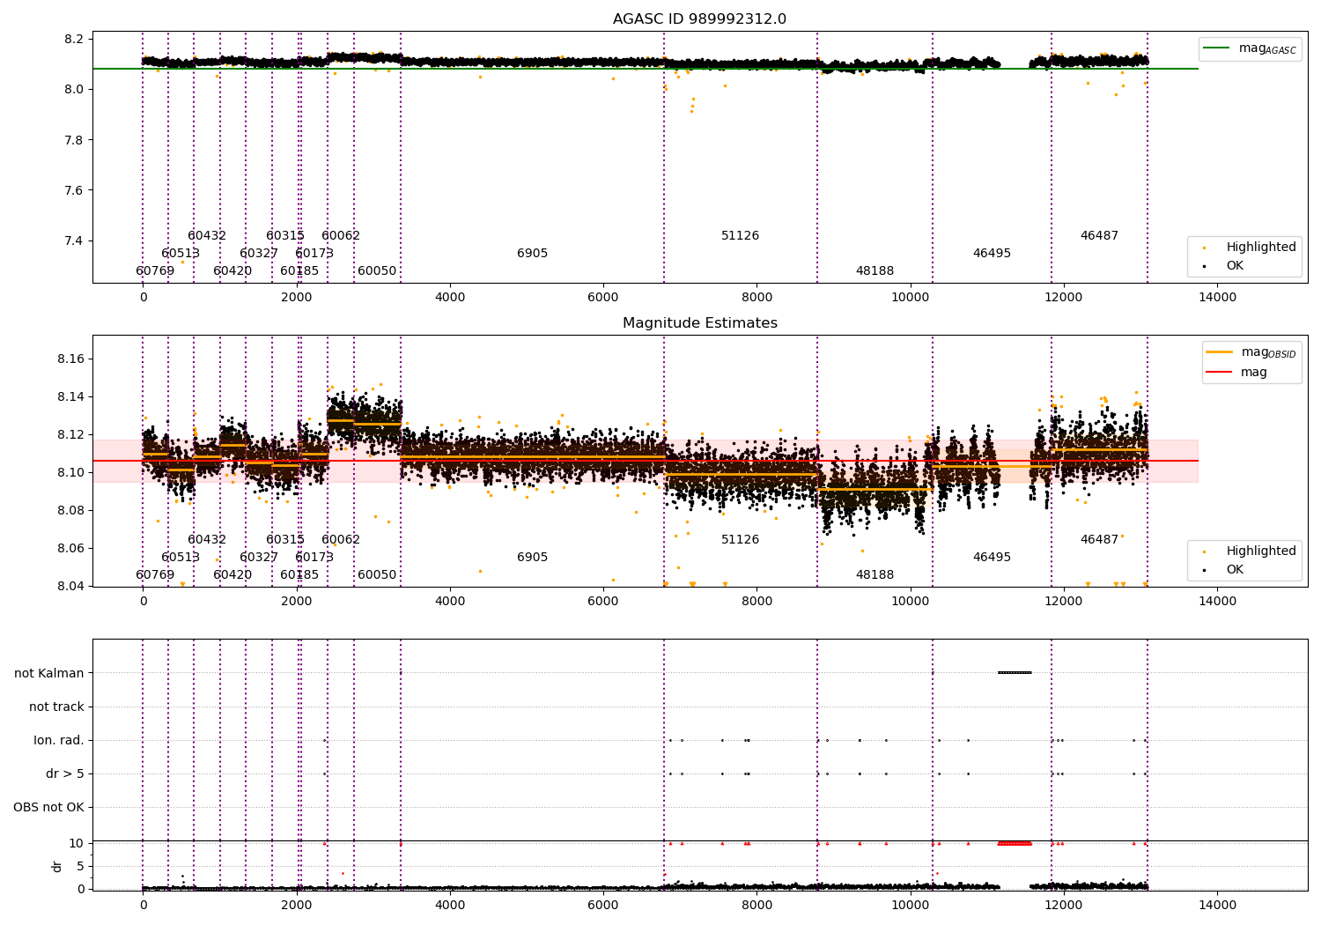Viewport: 1321px width, 925px height.
Task: Click obsid label 48188 in Magnitude Estimates plot
Action: tap(875, 575)
